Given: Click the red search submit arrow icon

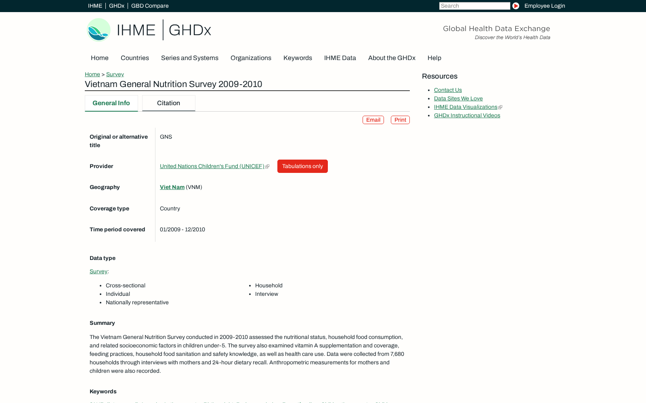Looking at the screenshot, I should pos(516,6).
